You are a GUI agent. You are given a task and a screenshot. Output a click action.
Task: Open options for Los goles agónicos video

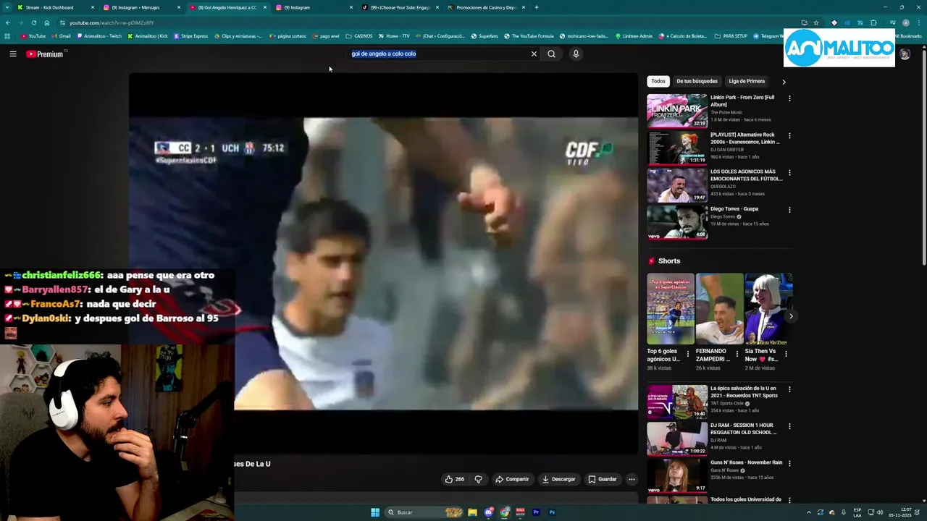click(x=789, y=173)
